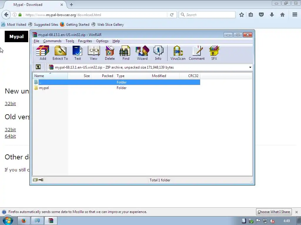Open the Options menu

point(102,41)
